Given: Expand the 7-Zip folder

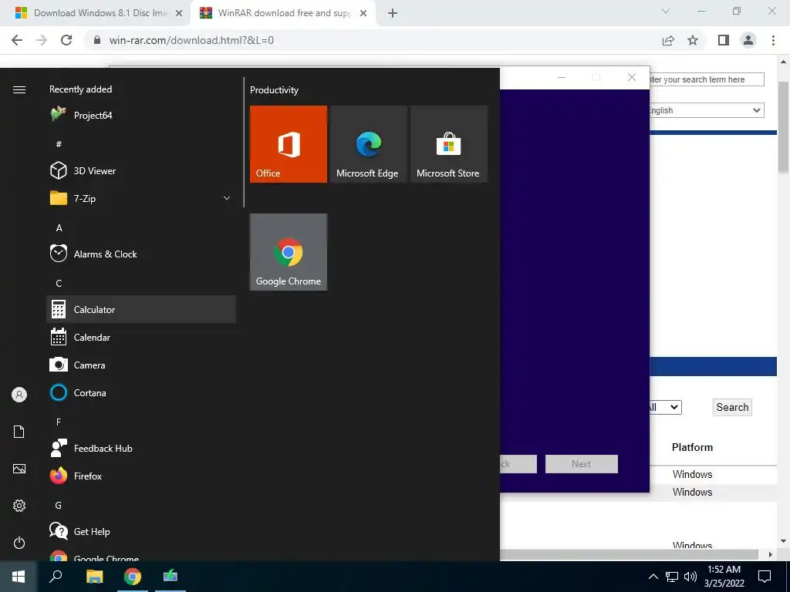Looking at the screenshot, I should coord(141,198).
